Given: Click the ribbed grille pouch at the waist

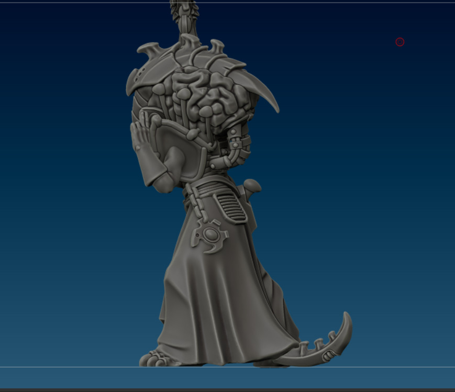Looking at the screenshot, I should click(x=231, y=208).
